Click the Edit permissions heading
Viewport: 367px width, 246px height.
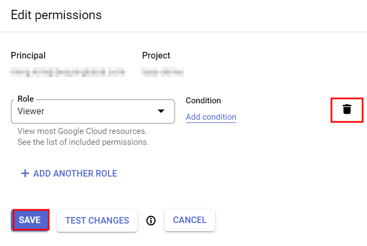[56, 15]
